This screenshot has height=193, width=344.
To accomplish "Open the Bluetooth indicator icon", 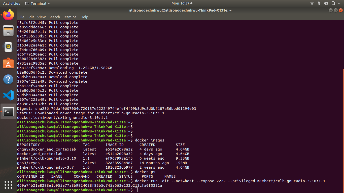I will (319, 4).
